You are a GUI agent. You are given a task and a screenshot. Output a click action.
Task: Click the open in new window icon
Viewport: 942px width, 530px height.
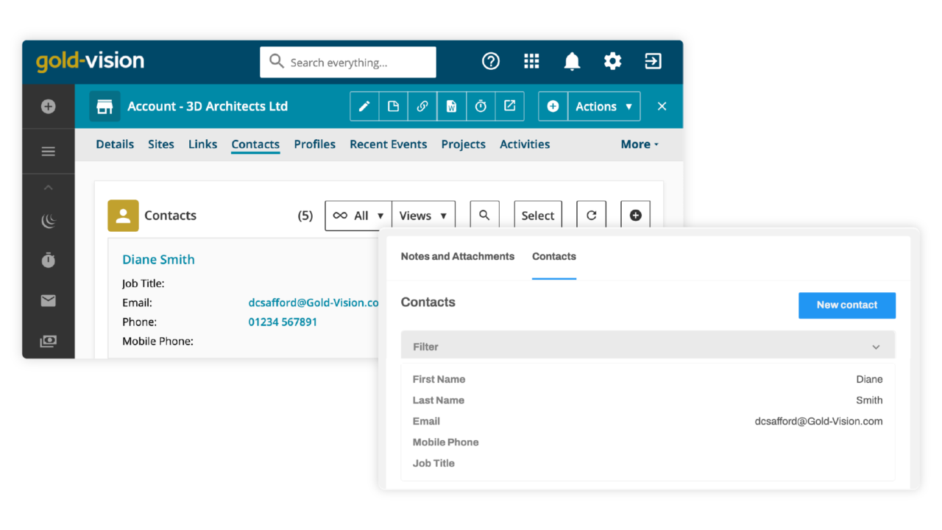point(509,107)
